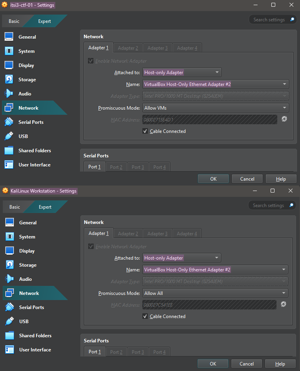Screen dimensions: 300x371
Task: Click MAC Address field 08002715E4D1
Action: point(210,120)
